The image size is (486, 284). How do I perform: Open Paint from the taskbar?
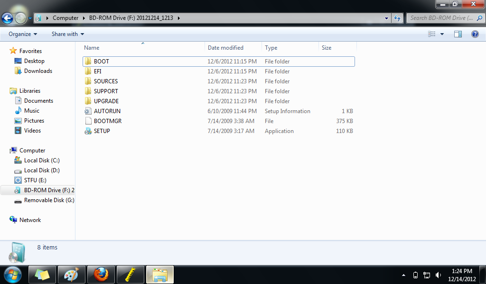point(71,275)
